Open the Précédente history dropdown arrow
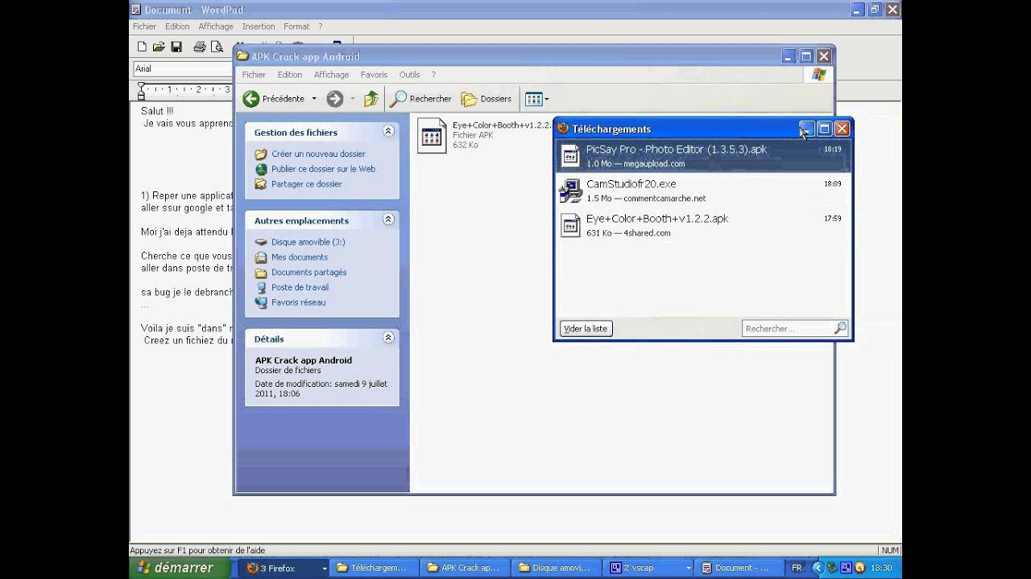Viewport: 1031px width, 579px height. [314, 99]
